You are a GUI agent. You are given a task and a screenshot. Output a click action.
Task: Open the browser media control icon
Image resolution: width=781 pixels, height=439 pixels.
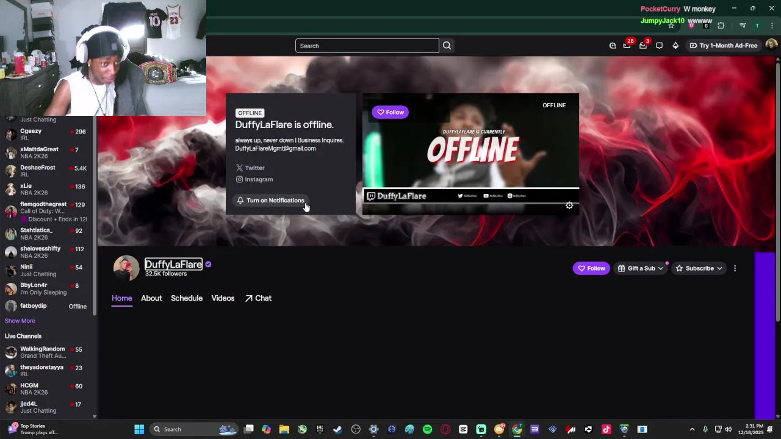pyautogui.click(x=743, y=26)
